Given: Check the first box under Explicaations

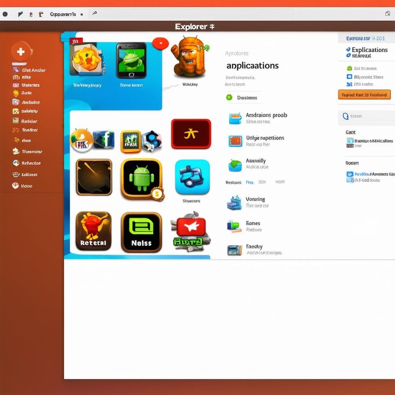Looking at the screenshot, I should [349, 68].
